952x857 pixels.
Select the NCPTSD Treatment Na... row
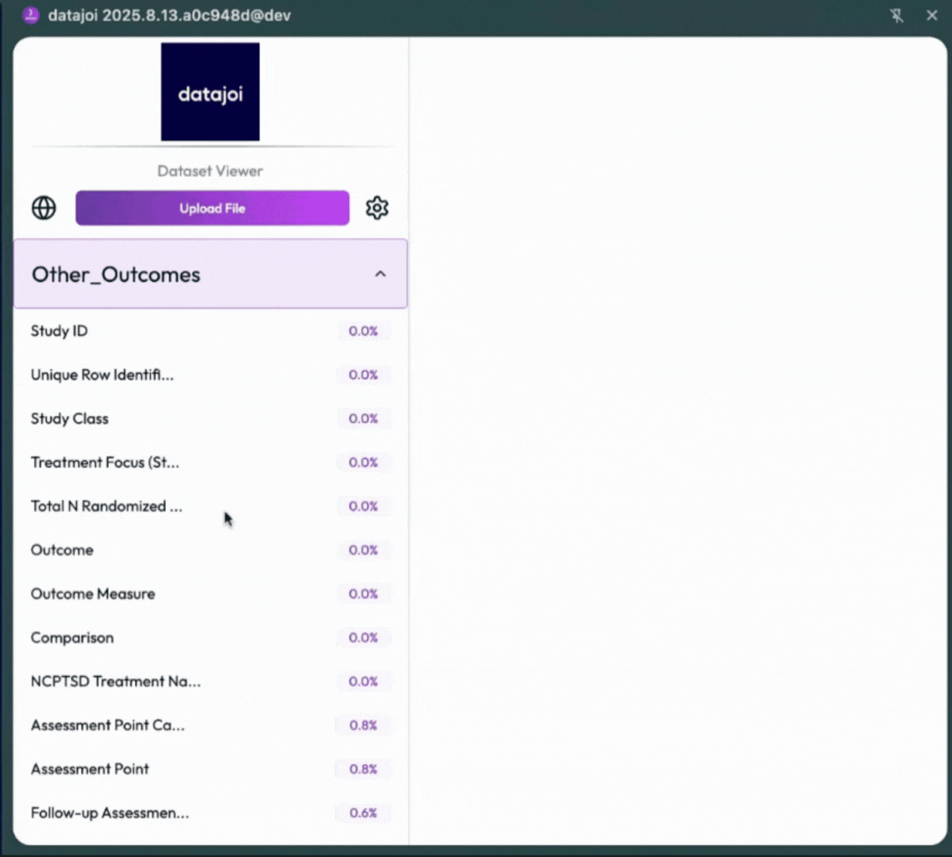point(210,681)
